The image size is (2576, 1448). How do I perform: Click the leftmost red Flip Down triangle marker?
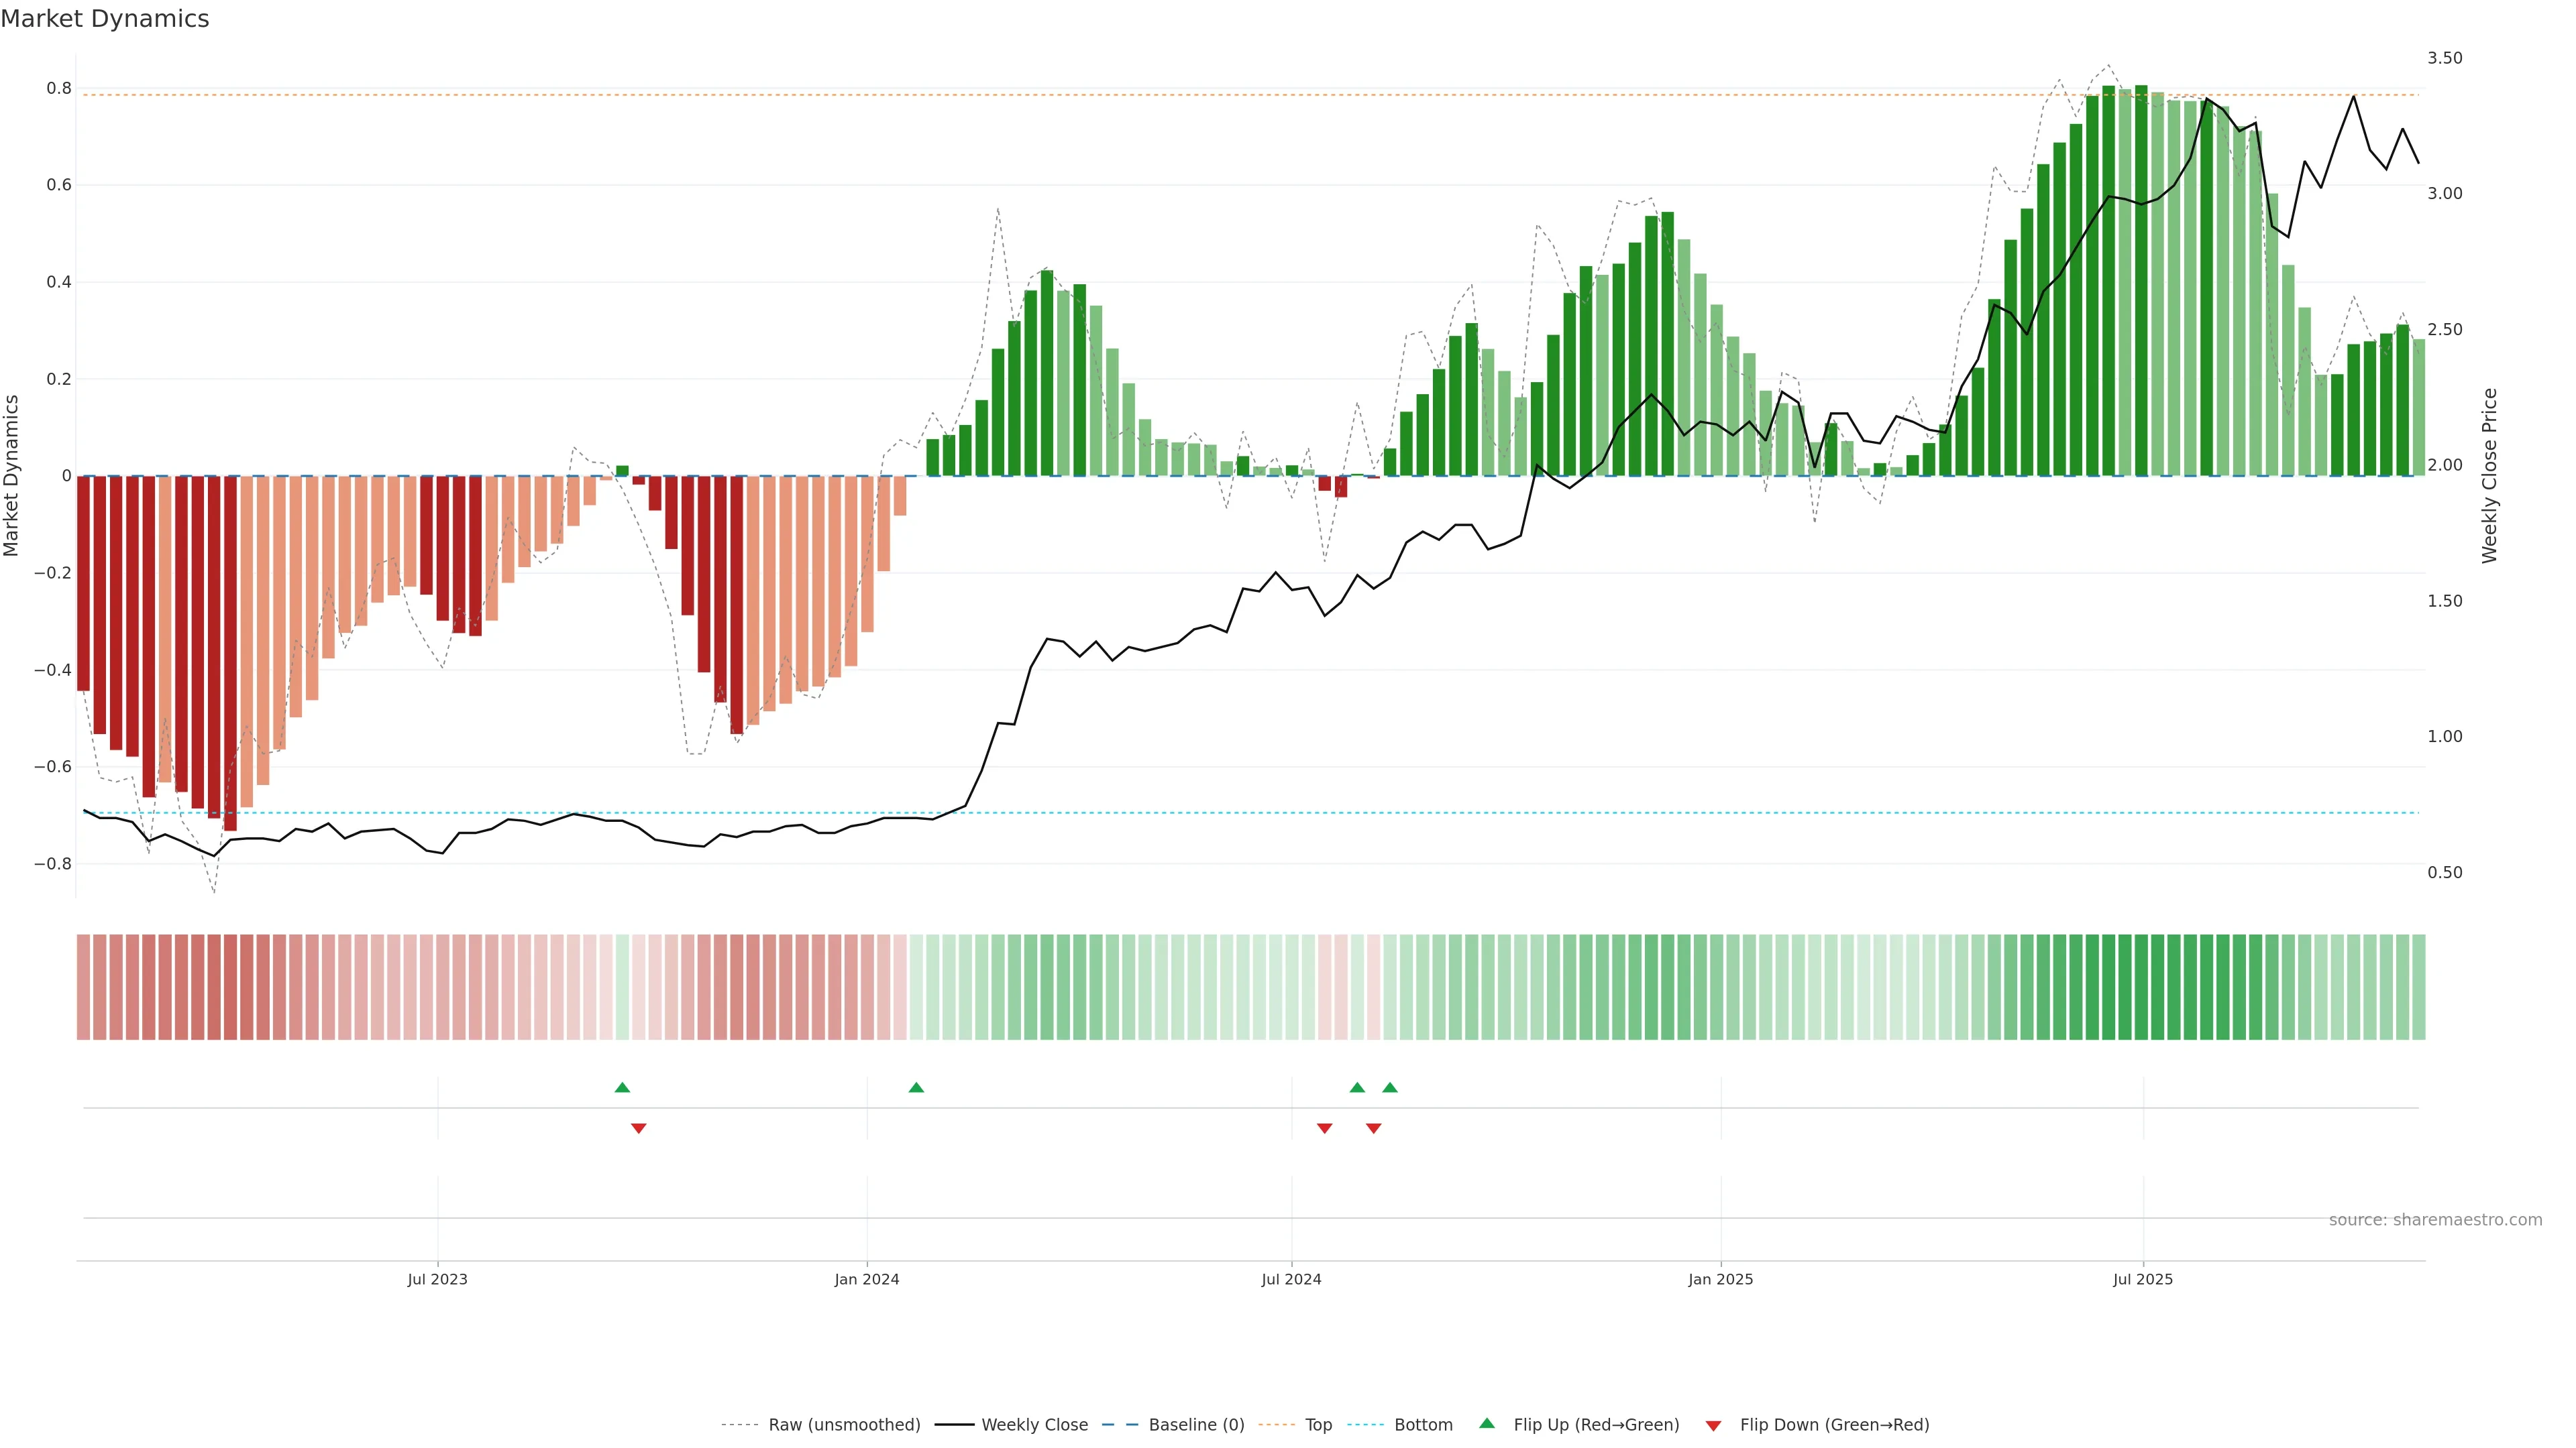click(639, 1128)
